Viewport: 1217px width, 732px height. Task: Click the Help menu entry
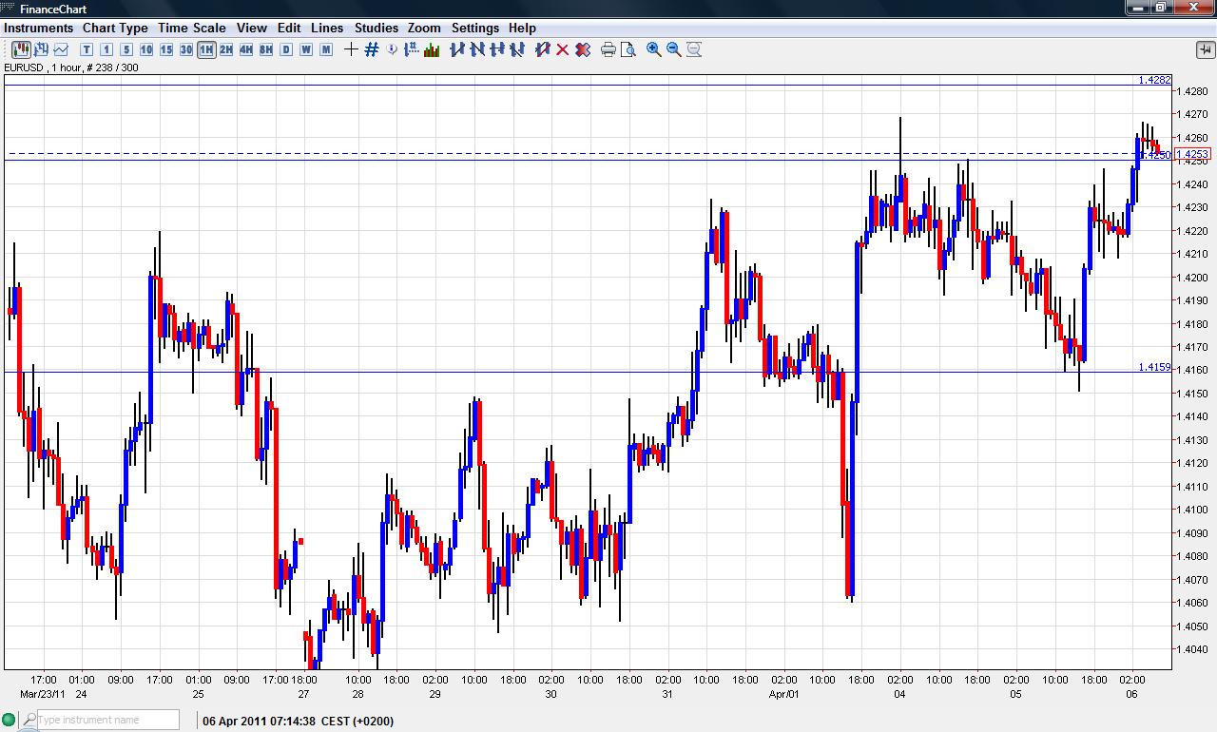point(522,28)
